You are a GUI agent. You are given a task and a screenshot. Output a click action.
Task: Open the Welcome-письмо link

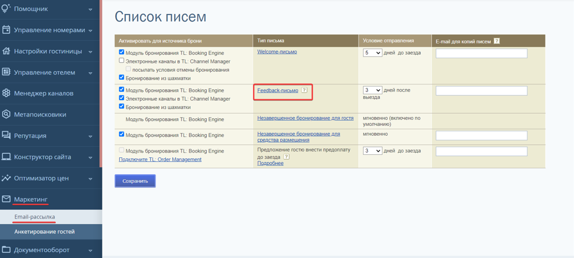tap(277, 52)
